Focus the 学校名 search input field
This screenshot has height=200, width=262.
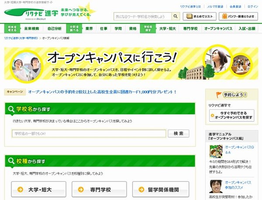(89, 133)
